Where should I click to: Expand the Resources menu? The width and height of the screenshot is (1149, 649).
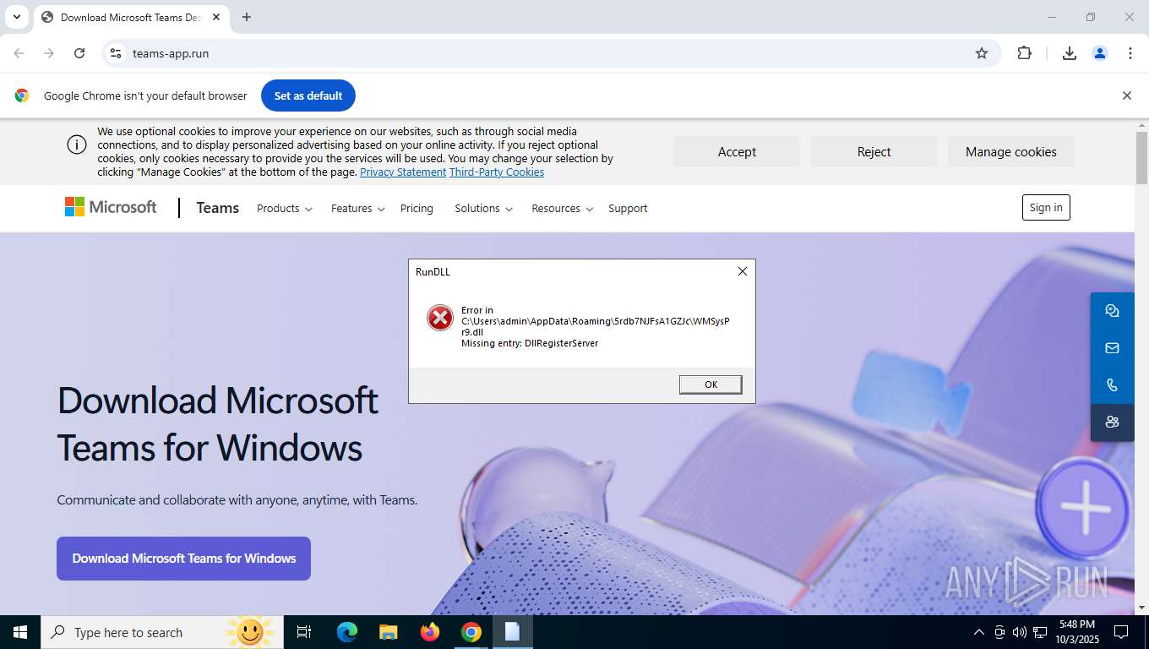pyautogui.click(x=563, y=209)
